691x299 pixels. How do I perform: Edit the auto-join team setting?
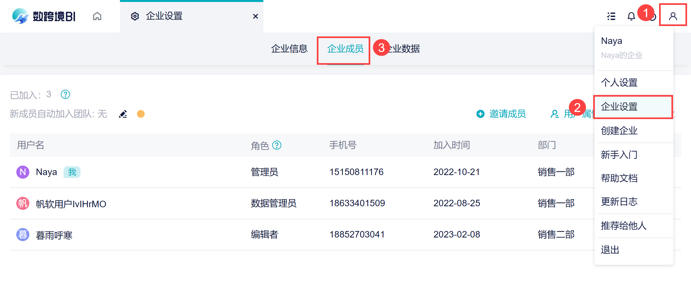pos(123,114)
